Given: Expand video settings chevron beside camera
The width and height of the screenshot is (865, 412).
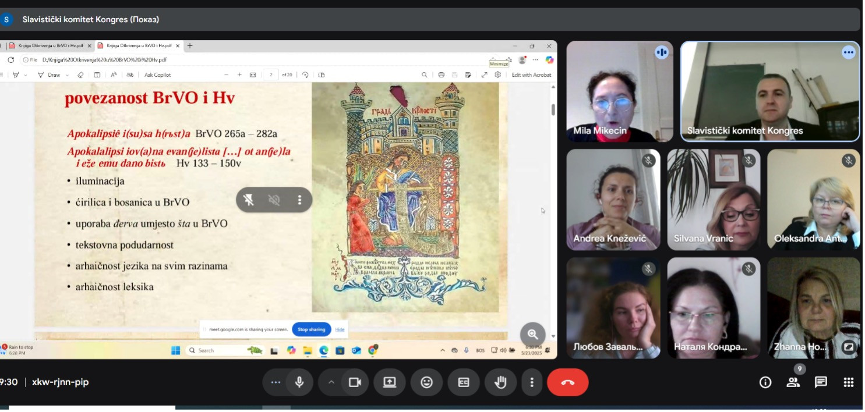Looking at the screenshot, I should (331, 382).
